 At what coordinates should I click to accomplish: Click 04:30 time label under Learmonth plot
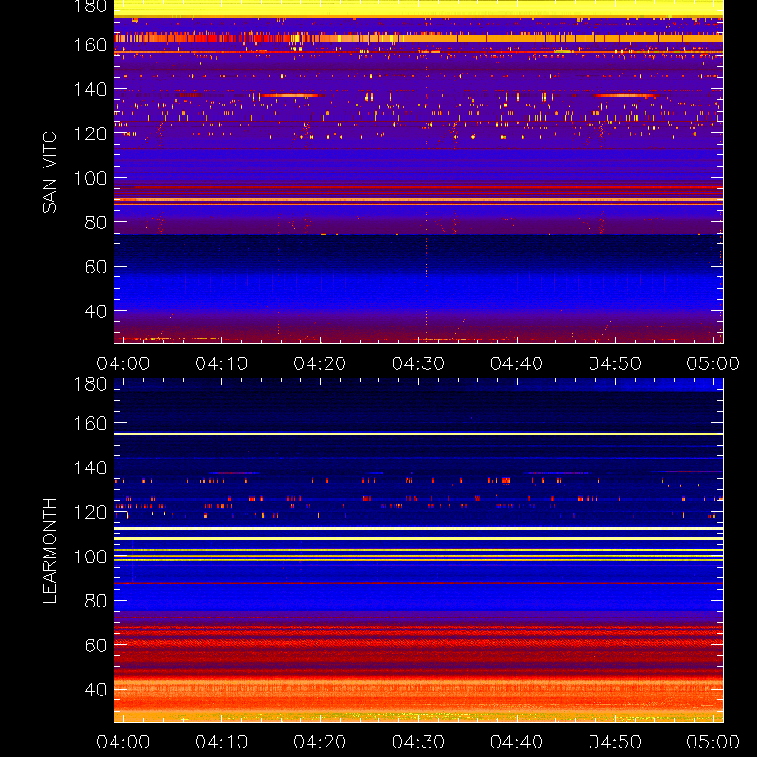point(418,742)
